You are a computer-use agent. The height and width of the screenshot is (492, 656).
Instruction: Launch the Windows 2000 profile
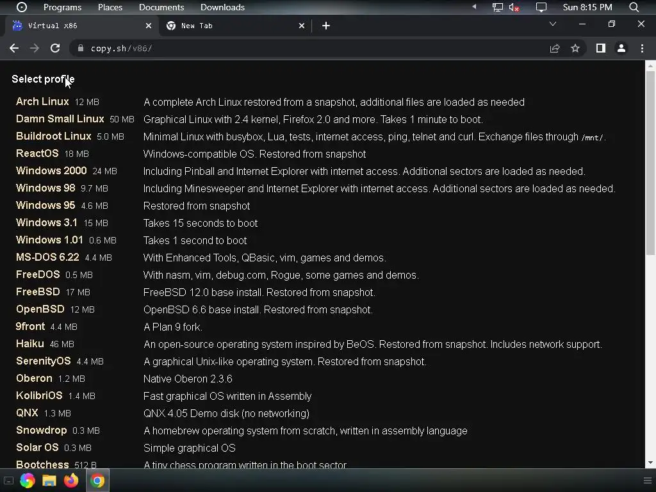(x=51, y=170)
